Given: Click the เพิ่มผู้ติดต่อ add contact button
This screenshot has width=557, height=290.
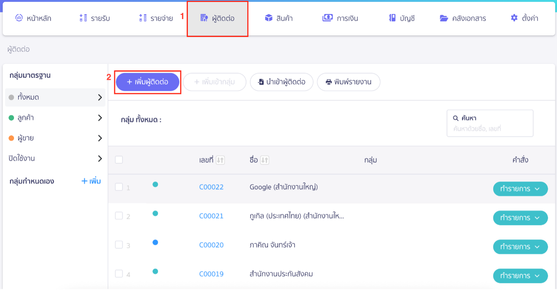Looking at the screenshot, I should click(147, 82).
